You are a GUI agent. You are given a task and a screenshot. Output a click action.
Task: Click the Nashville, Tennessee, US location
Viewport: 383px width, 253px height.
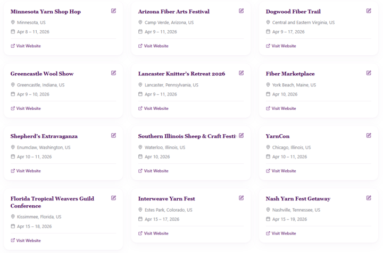coord(296,210)
